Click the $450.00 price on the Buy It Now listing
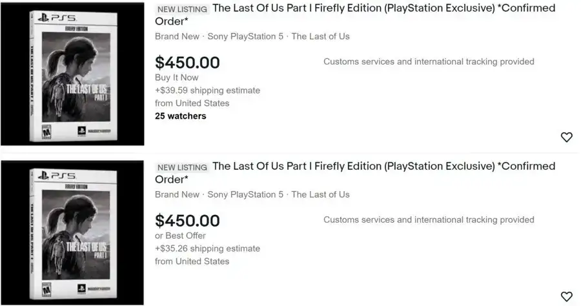 coord(187,63)
